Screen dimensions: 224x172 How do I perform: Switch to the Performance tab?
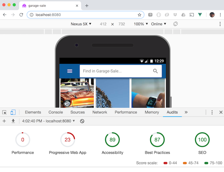pyautogui.click(x=126, y=112)
